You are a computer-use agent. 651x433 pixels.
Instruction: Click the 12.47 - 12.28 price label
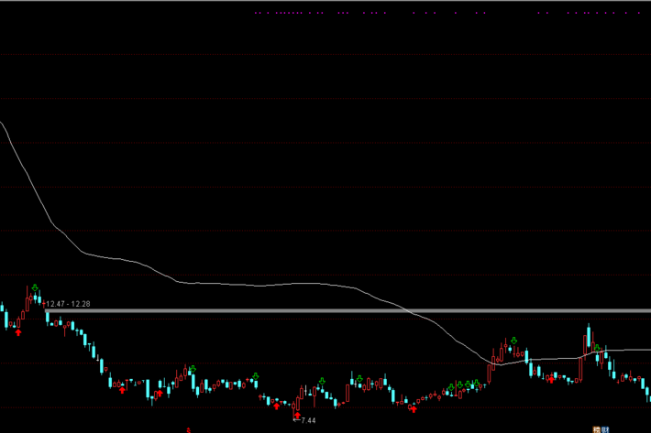point(69,303)
